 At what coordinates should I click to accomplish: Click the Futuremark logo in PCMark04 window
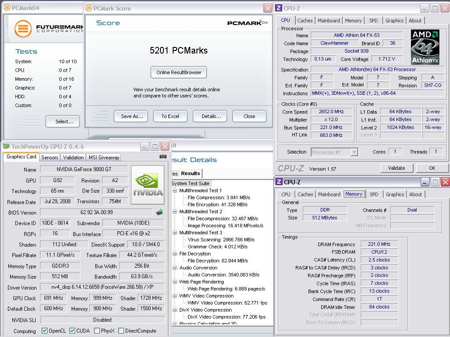pos(23,29)
